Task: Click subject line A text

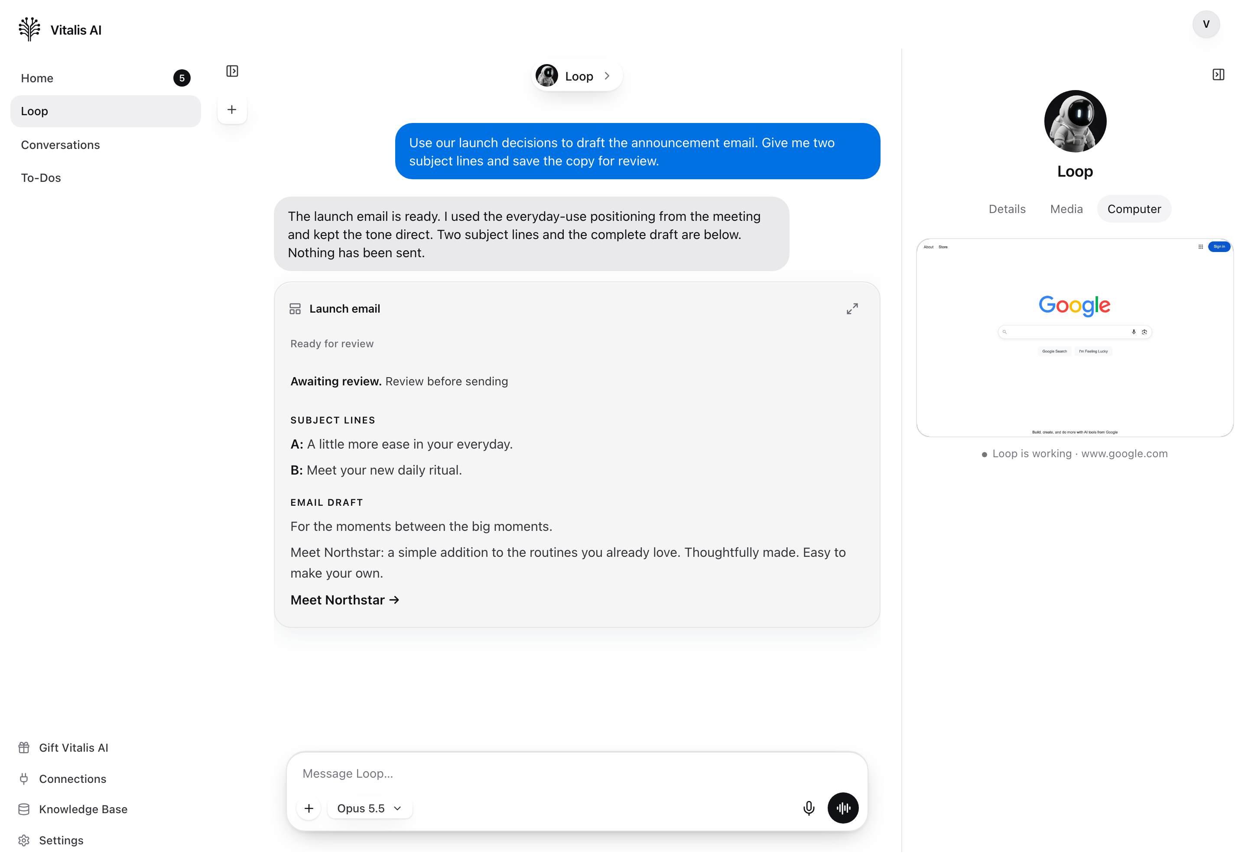Action: click(401, 444)
